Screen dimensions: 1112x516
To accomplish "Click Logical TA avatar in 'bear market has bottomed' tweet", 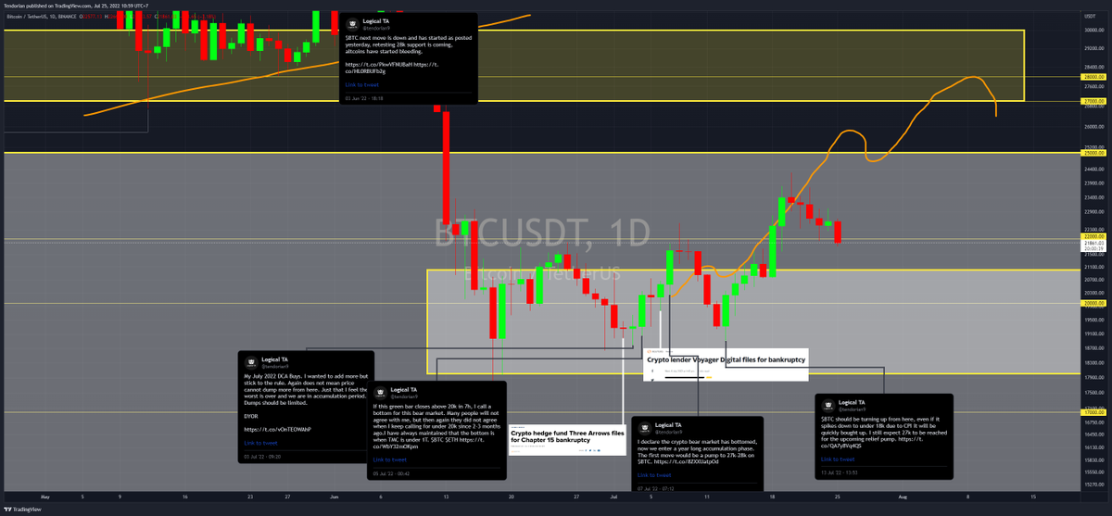I will click(x=644, y=429).
